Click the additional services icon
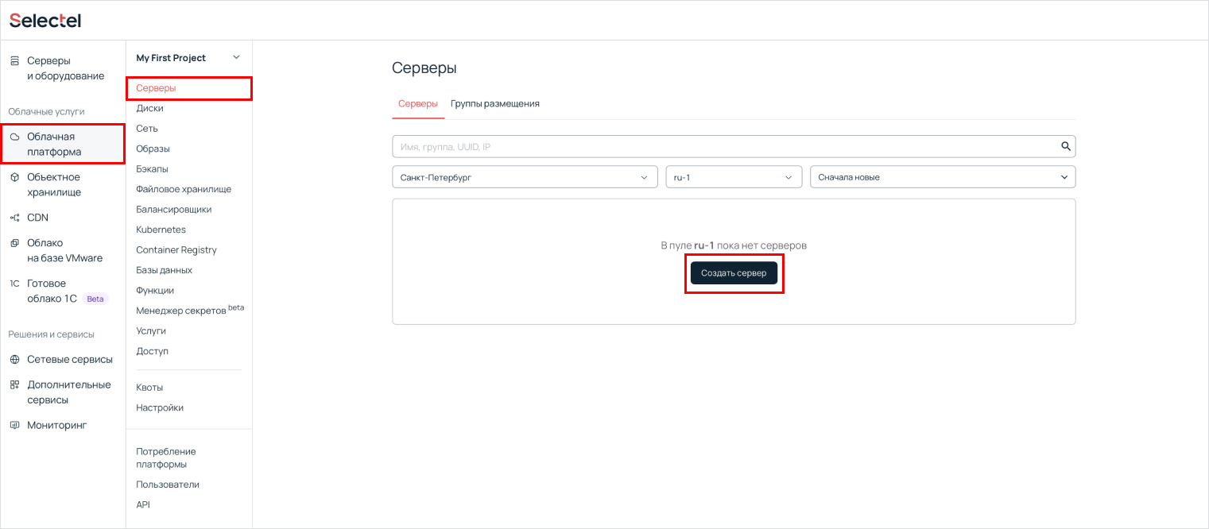Image resolution: width=1209 pixels, height=529 pixels. 14,384
